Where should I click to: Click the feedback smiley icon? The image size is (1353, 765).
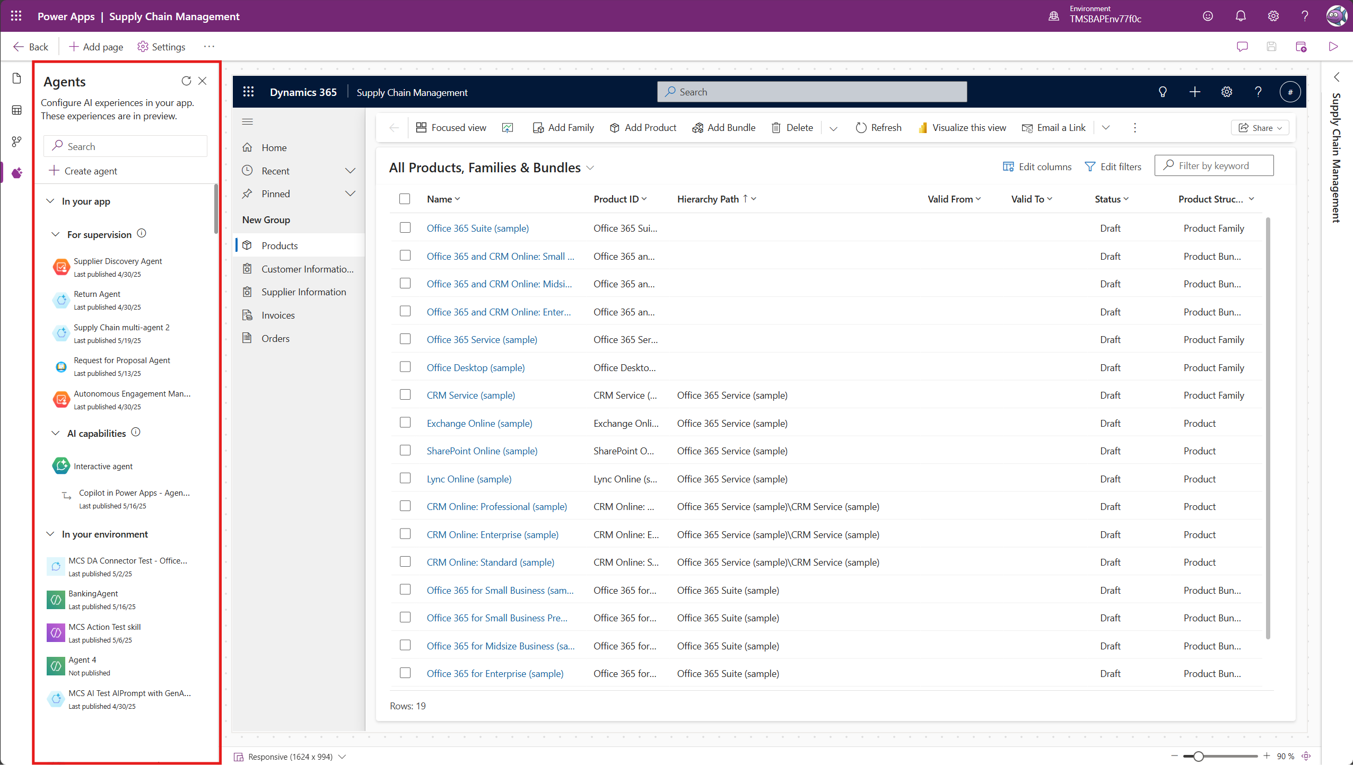click(1208, 16)
